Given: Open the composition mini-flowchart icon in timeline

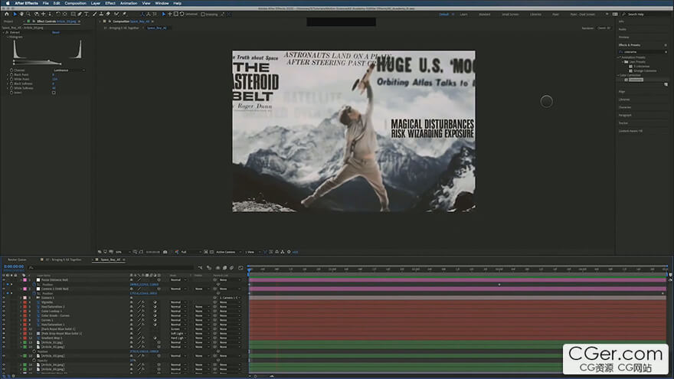Looking at the screenshot, I should pos(201,268).
